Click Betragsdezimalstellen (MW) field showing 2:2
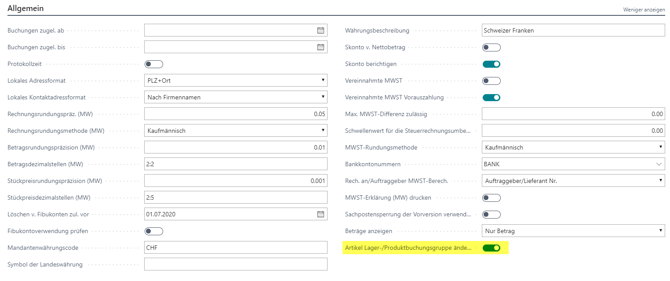The image size is (670, 281). click(x=236, y=164)
